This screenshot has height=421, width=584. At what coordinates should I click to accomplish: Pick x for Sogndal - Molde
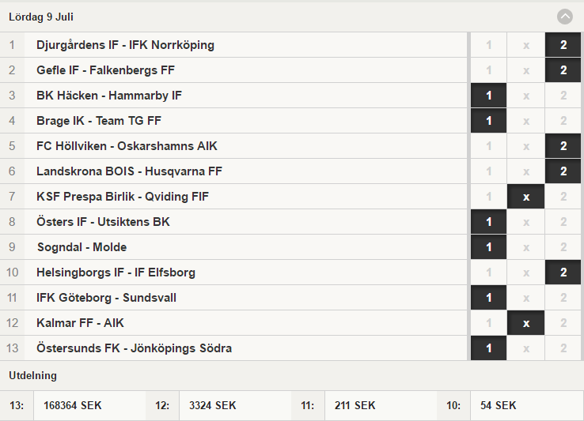[526, 247]
